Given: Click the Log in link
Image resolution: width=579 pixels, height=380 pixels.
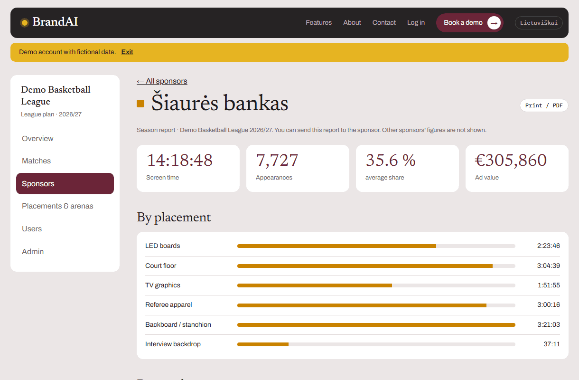Looking at the screenshot, I should [416, 23].
